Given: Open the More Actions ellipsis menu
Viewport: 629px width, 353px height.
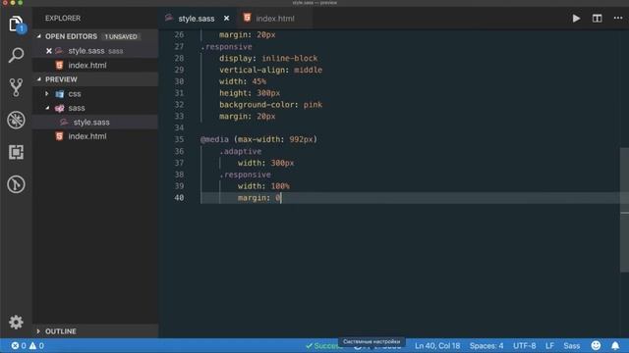Looking at the screenshot, I should point(618,18).
